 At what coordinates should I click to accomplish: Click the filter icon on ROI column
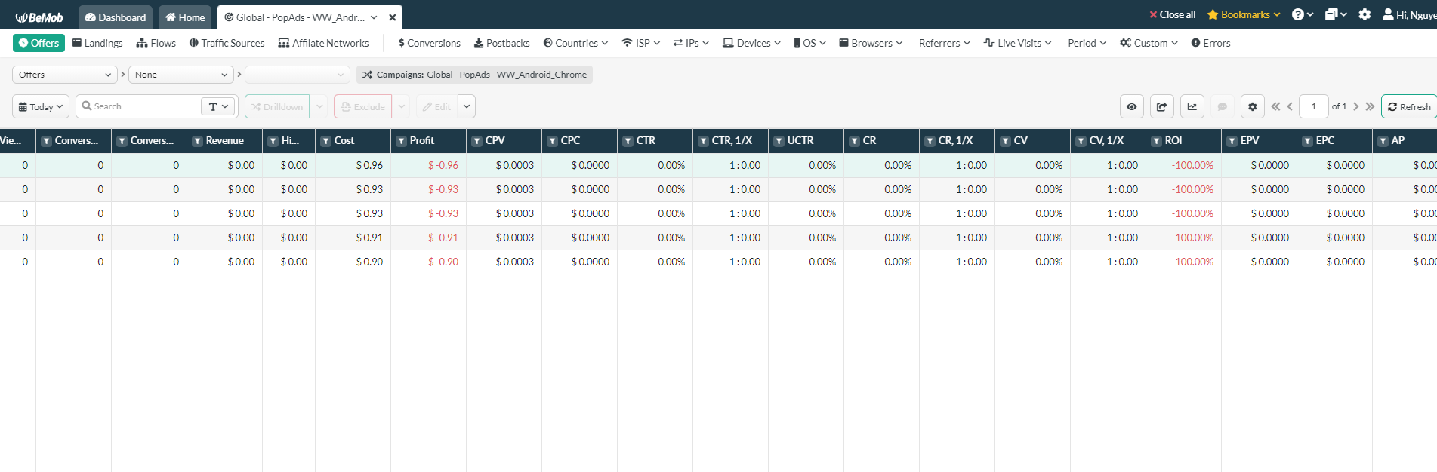tap(1157, 141)
